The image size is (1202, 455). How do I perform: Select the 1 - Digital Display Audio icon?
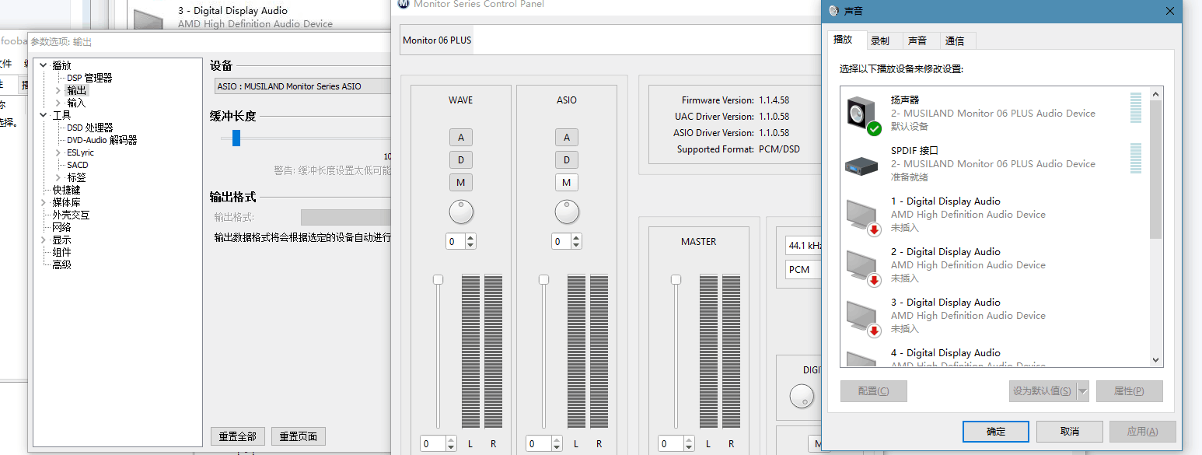click(x=862, y=215)
